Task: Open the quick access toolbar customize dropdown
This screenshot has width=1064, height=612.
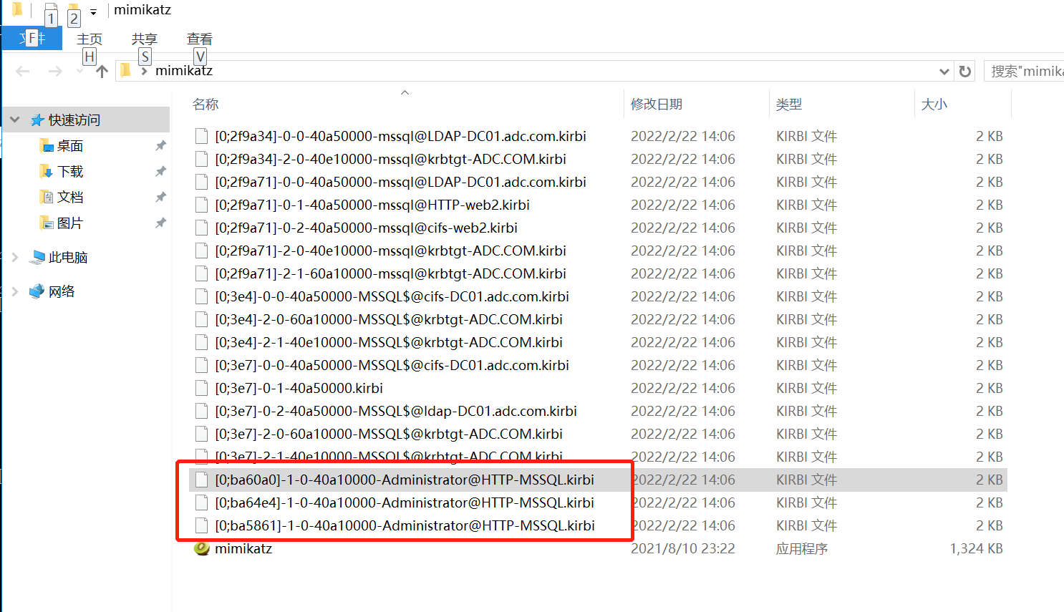Action: click(x=93, y=12)
